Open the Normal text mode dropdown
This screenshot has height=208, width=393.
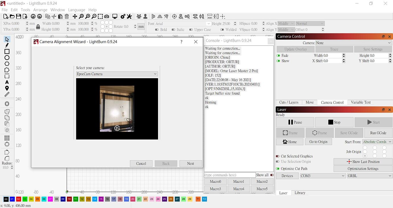click(x=310, y=24)
